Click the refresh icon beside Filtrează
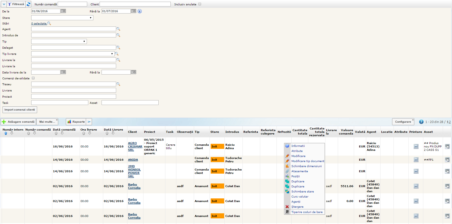 pos(28,4)
